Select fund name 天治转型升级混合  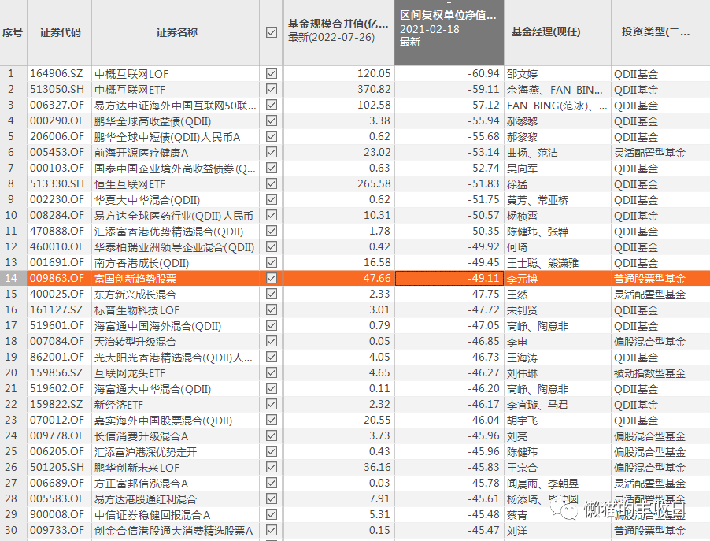135,342
